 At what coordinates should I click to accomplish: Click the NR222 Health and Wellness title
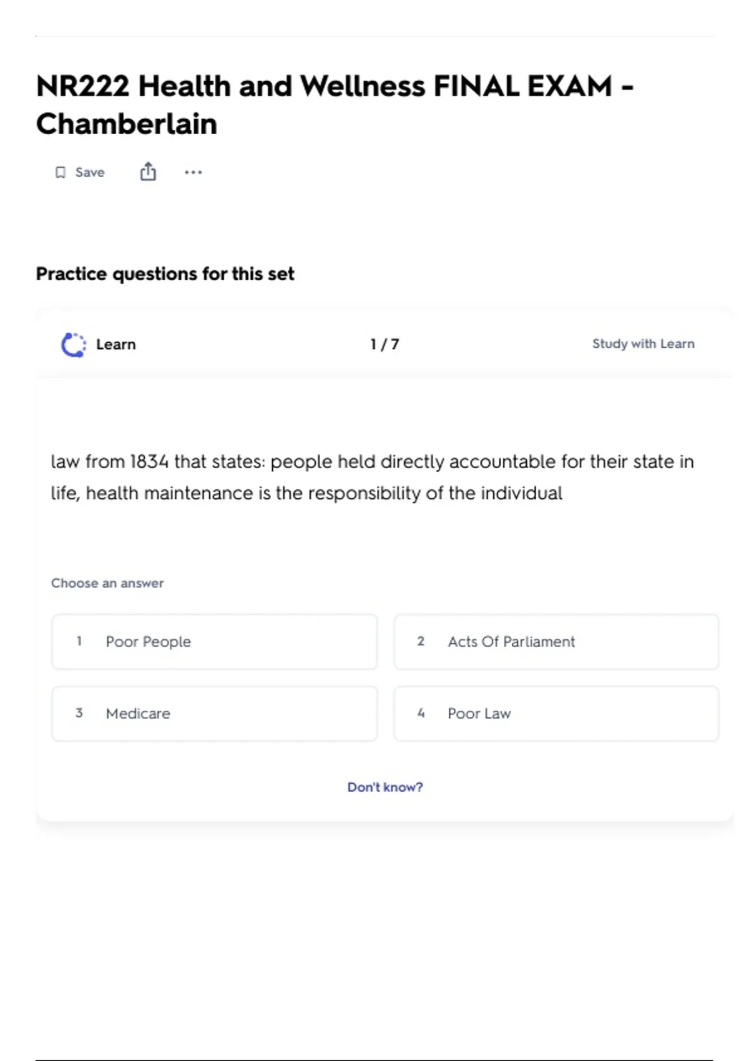click(335, 105)
